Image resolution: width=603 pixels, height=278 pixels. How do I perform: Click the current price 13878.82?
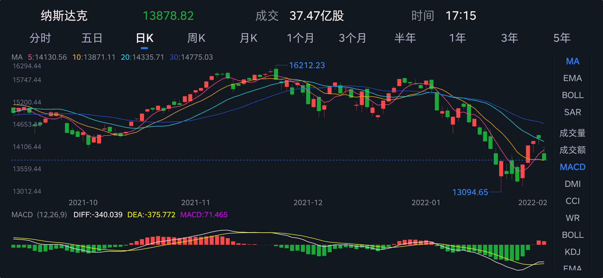pyautogui.click(x=168, y=16)
